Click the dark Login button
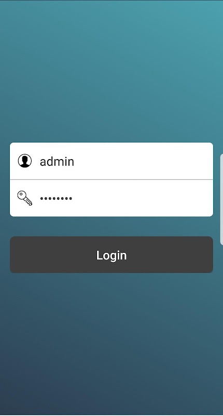 112,255
